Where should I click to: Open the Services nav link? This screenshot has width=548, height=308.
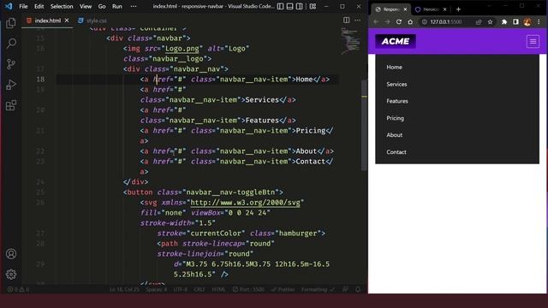(396, 84)
